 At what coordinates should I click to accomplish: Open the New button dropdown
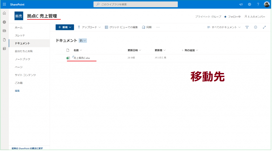(x=65, y=27)
